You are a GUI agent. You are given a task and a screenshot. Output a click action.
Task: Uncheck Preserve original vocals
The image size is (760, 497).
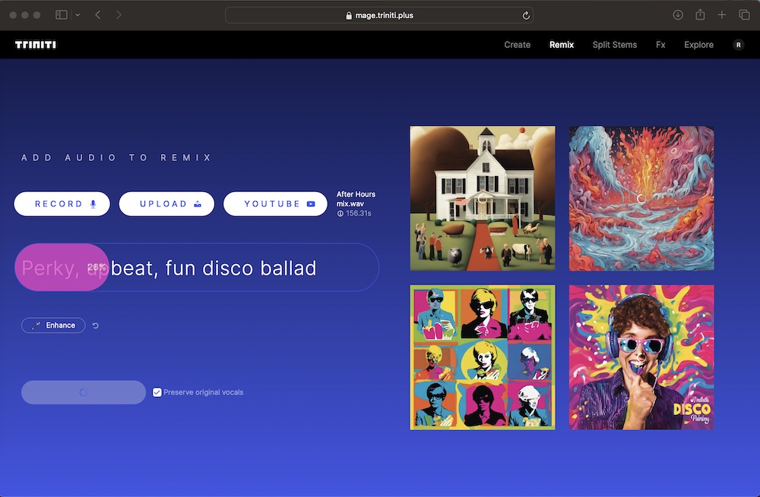click(x=157, y=392)
